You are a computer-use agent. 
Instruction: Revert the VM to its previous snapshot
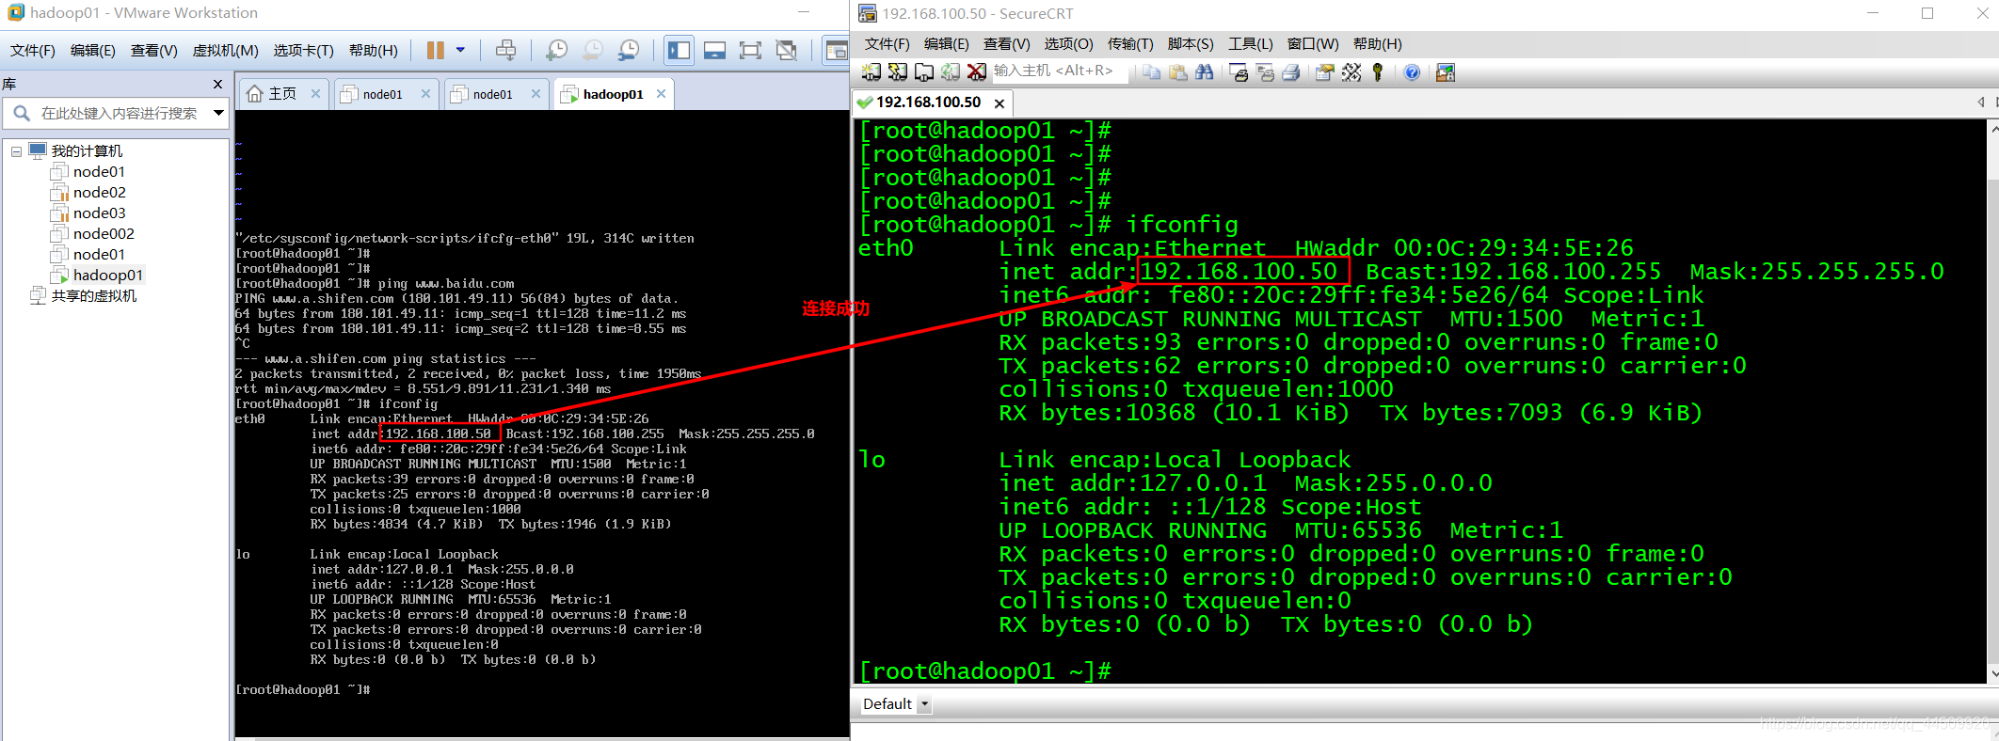593,50
